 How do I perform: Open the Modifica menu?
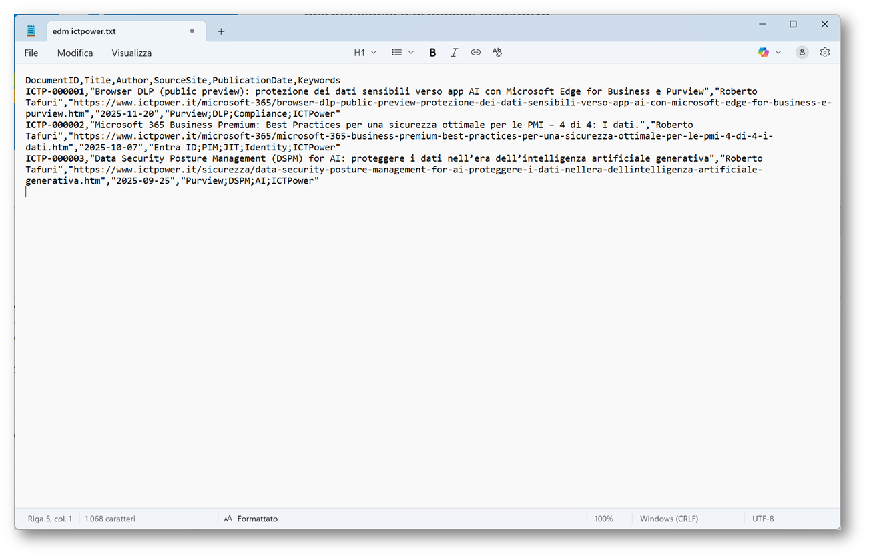pyautogui.click(x=75, y=53)
